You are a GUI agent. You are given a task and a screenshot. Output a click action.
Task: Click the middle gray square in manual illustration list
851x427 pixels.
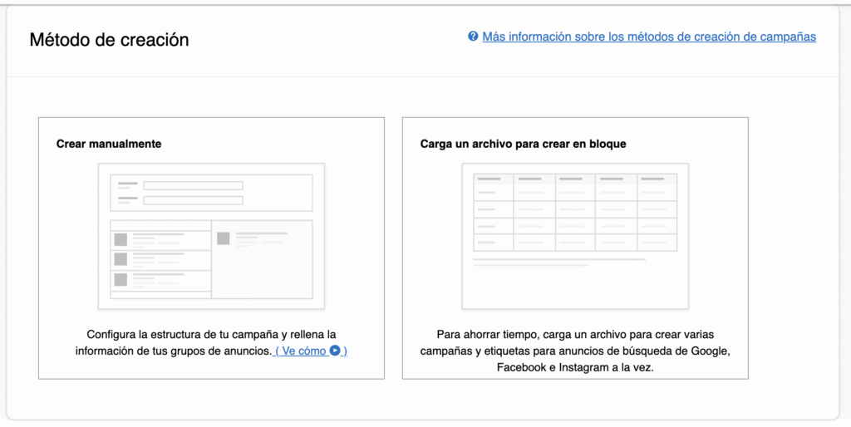coord(121,259)
